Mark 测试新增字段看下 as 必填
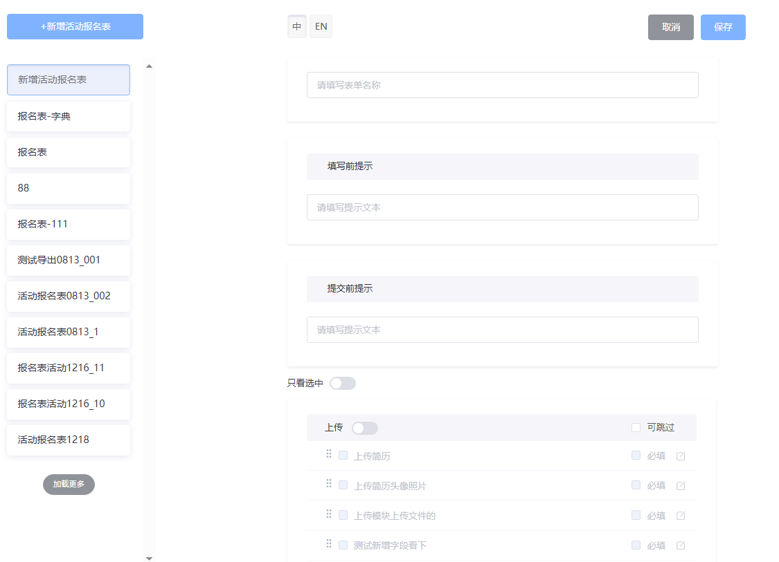The width and height of the screenshot is (779, 562). pos(636,545)
